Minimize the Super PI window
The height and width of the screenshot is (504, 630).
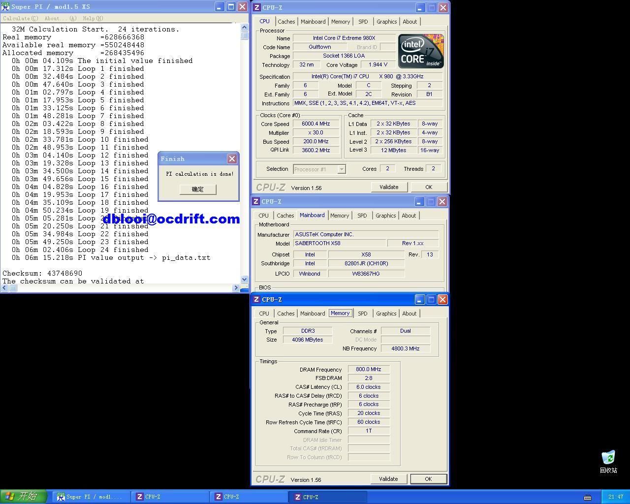coord(220,7)
